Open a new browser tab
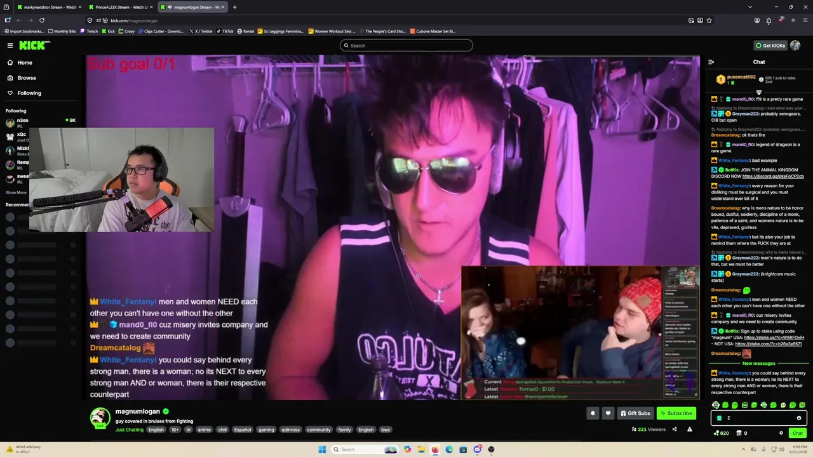Viewport: 813px width, 457px height. pyautogui.click(x=234, y=7)
